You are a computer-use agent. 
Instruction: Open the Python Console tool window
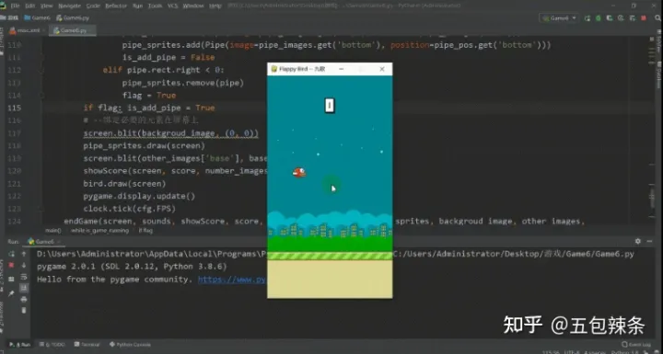(130, 345)
